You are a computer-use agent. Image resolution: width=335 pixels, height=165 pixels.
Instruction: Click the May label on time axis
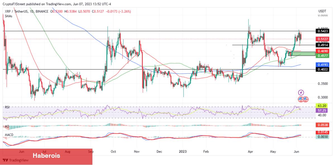pos(273,152)
